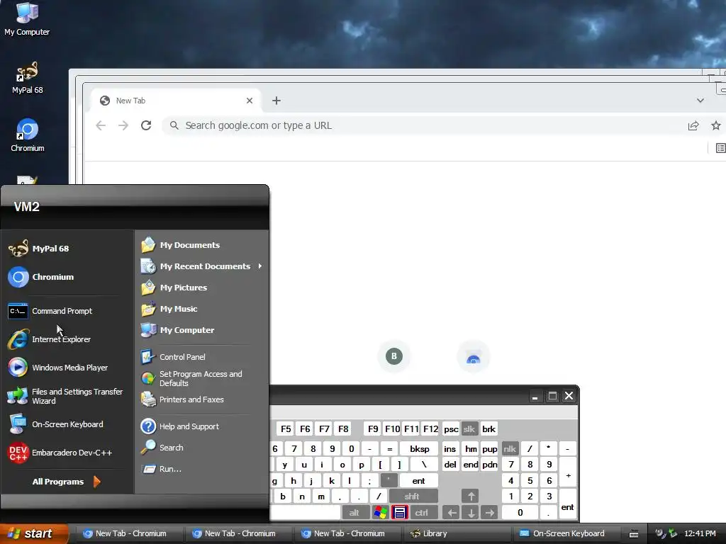The image size is (726, 544).
Task: Go forward in Chromium browser
Action: coord(123,125)
